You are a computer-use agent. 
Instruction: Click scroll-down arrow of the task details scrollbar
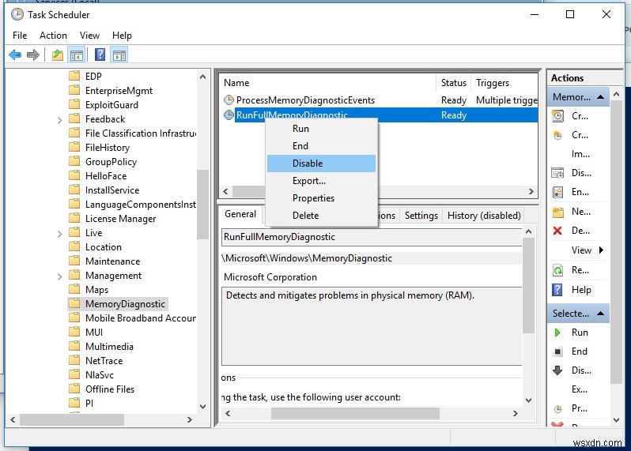[x=529, y=400]
